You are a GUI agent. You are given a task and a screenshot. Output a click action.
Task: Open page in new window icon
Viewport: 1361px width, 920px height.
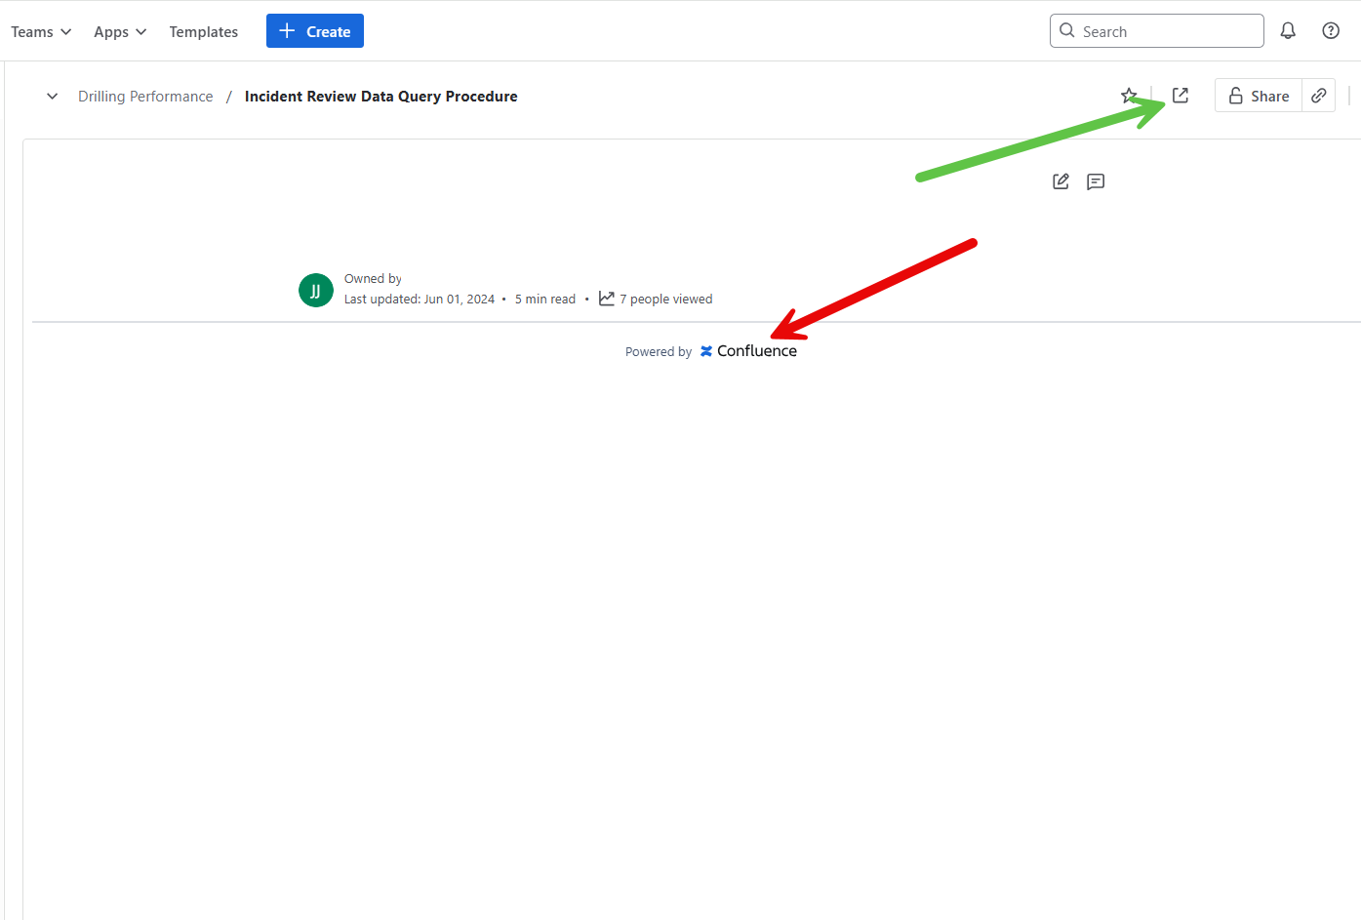click(1181, 96)
